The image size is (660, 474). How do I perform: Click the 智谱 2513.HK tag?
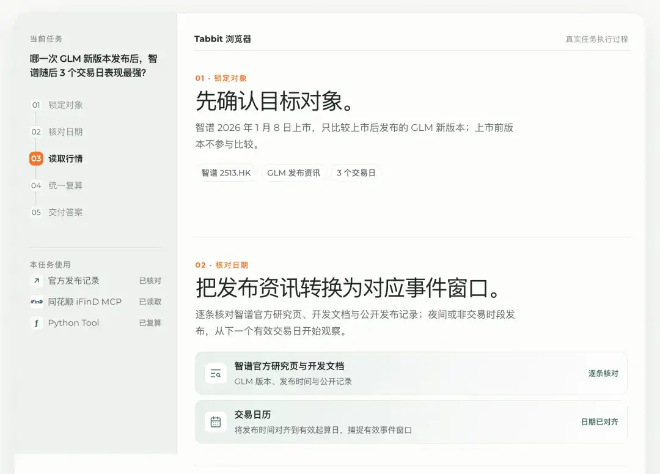[226, 172]
